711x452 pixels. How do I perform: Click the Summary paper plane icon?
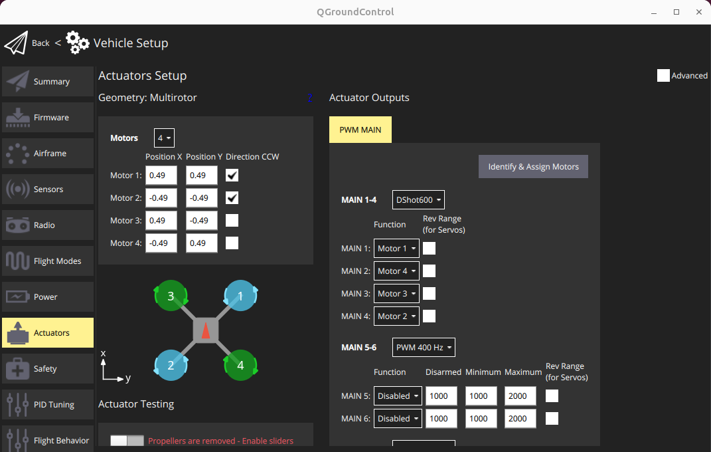18,81
